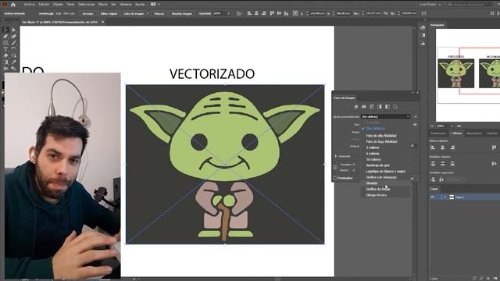500x281 pixels.
Task: Click the Auto-Color preset icon in Calco de imagen
Action: click(355, 107)
